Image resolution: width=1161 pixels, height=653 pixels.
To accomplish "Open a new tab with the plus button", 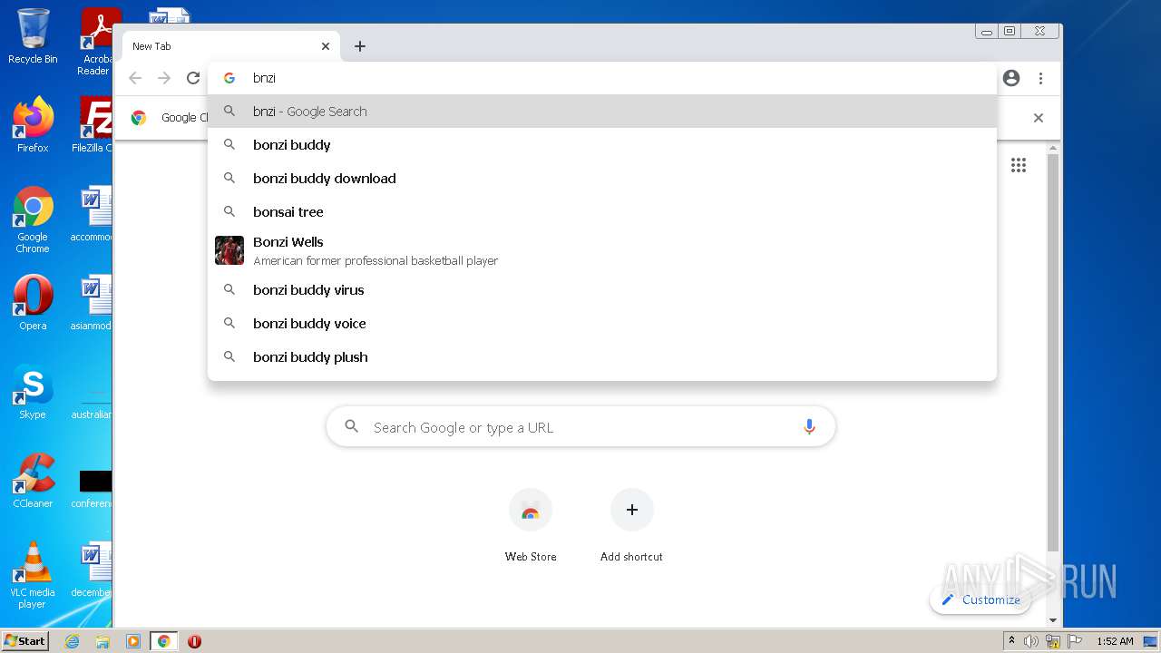I will click(360, 46).
